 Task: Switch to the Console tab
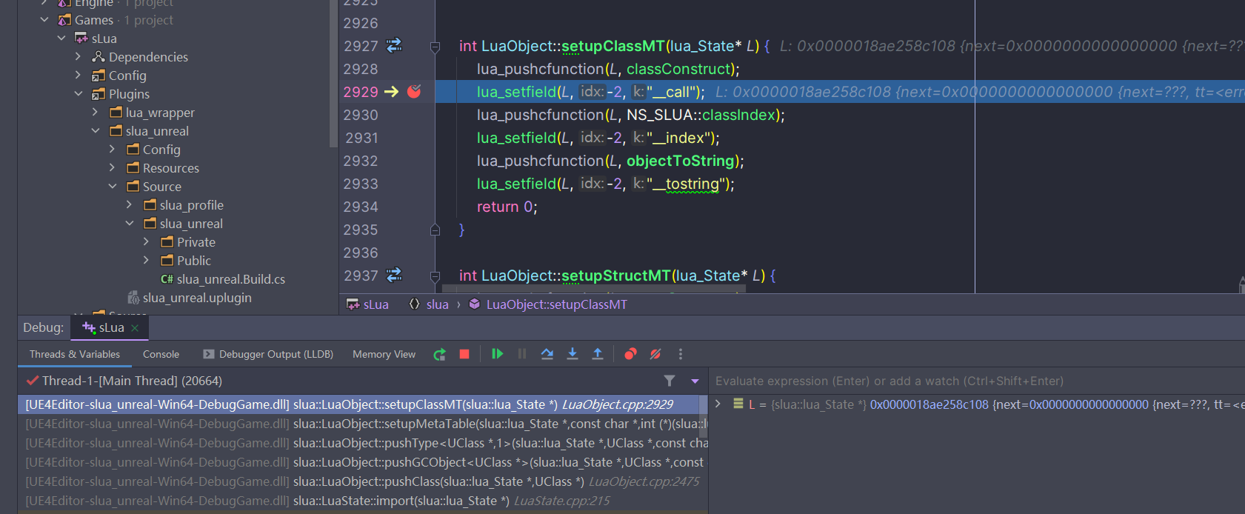click(x=161, y=354)
